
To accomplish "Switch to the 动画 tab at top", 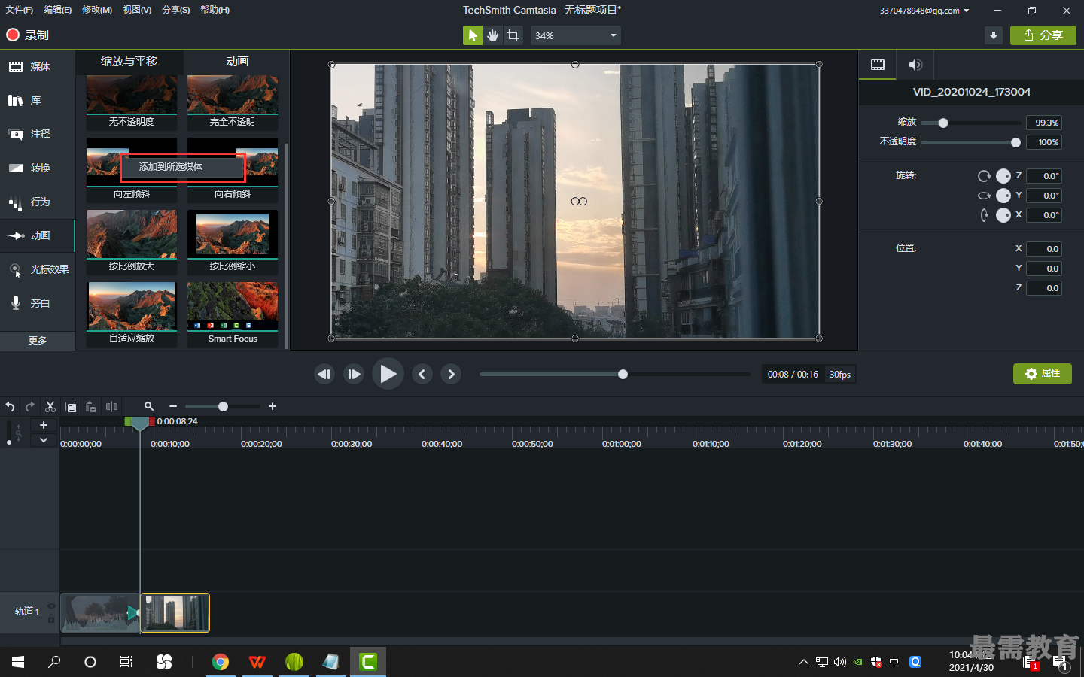I will tap(237, 62).
